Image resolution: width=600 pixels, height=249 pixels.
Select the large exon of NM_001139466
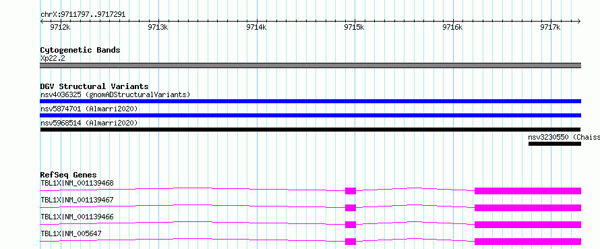point(528,225)
